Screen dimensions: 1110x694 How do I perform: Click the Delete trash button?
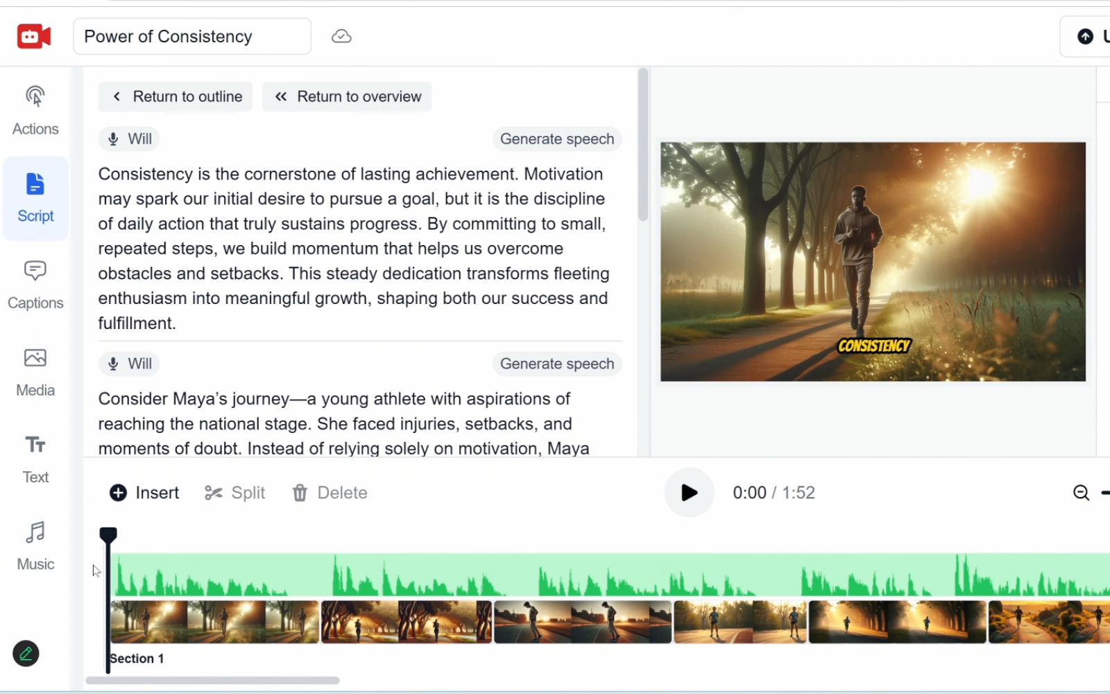(330, 493)
